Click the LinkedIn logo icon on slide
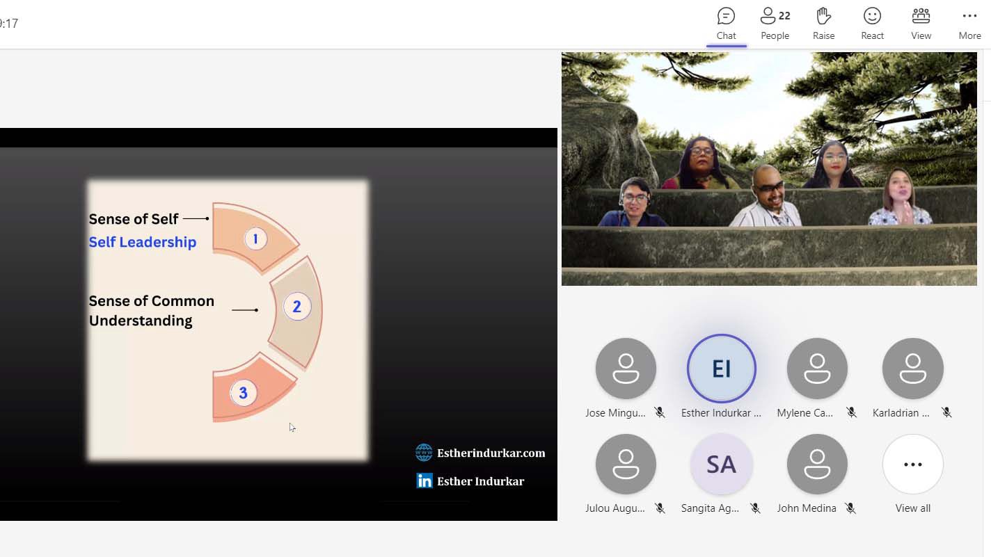This screenshot has width=991, height=557. tap(424, 481)
